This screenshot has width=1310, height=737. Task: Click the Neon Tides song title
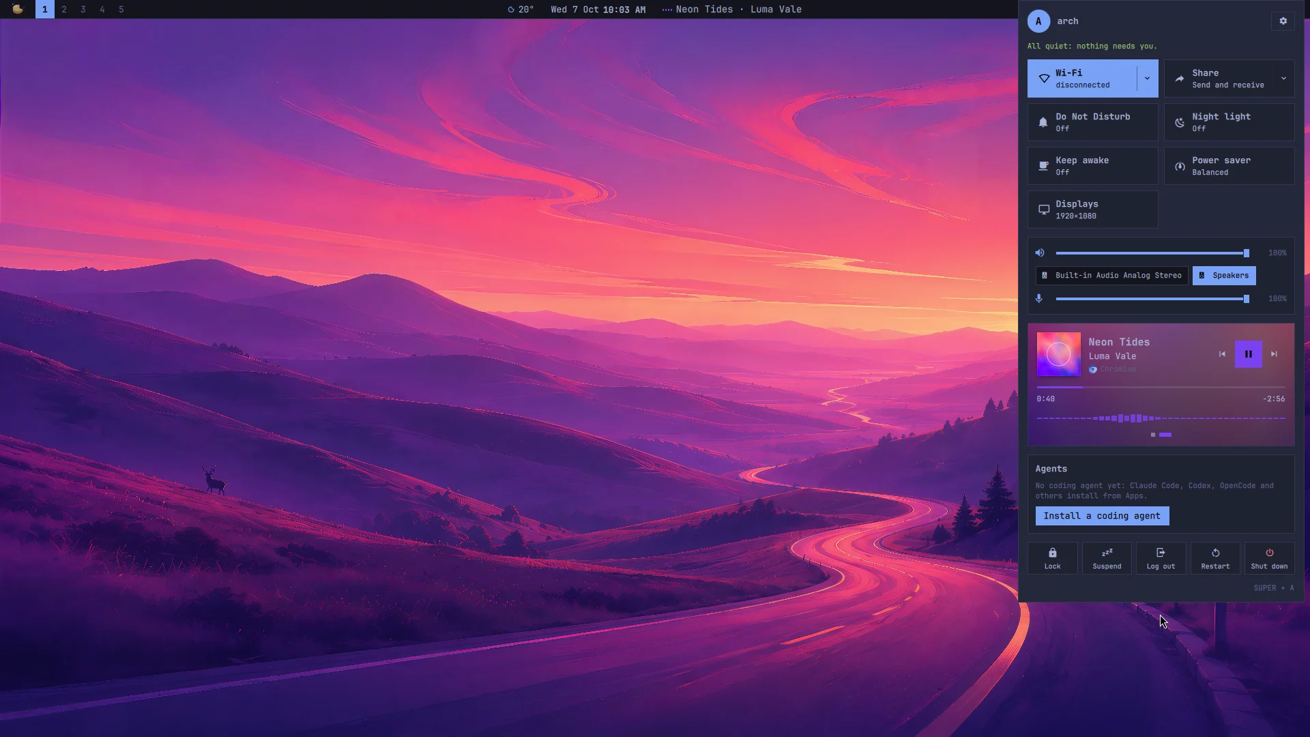(1119, 342)
